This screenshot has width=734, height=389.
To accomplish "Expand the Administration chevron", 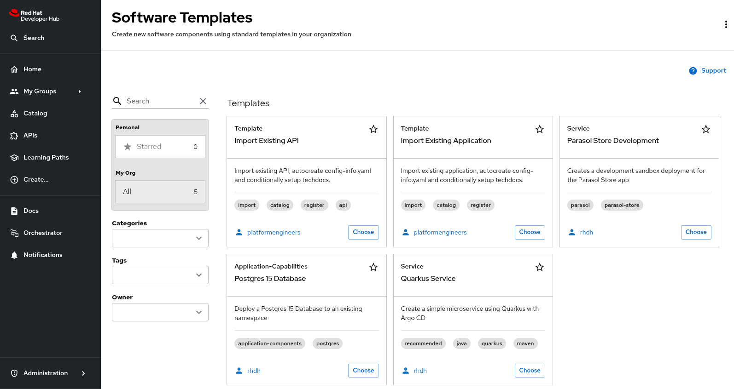I will point(83,373).
